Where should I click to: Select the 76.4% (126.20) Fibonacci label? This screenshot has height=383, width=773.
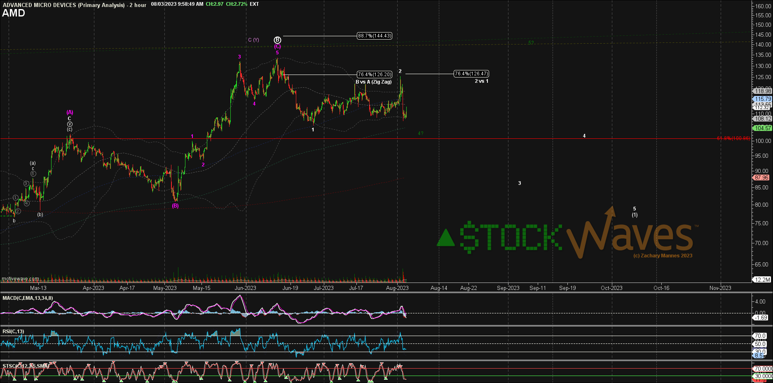[374, 75]
